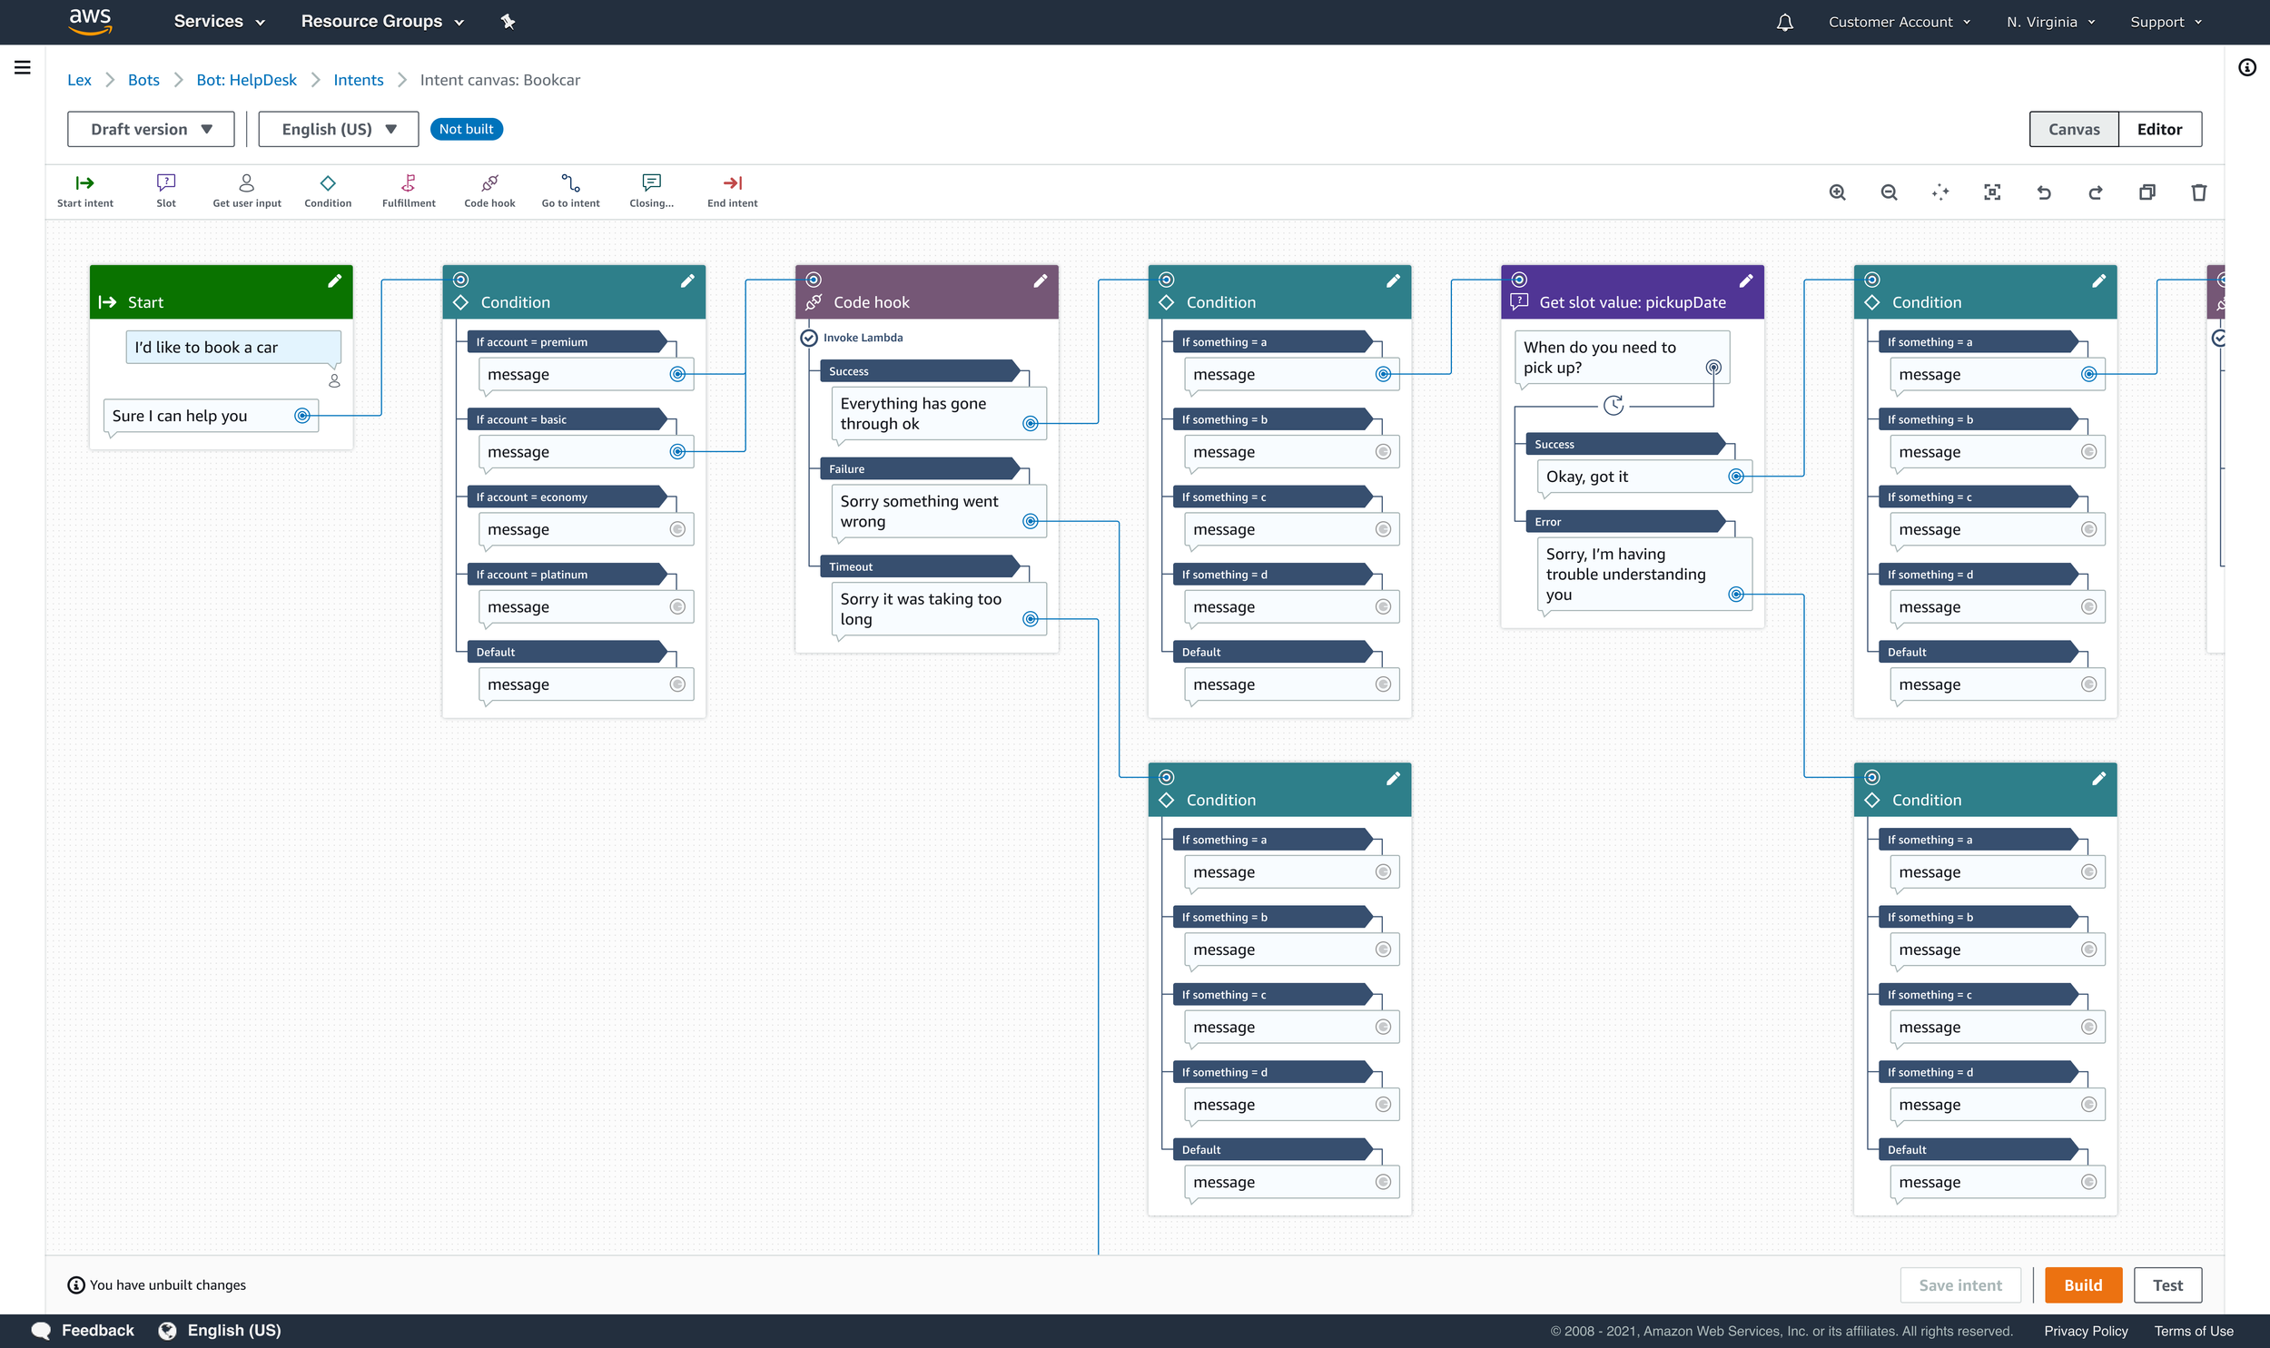Open the notifications bell

1784,22
